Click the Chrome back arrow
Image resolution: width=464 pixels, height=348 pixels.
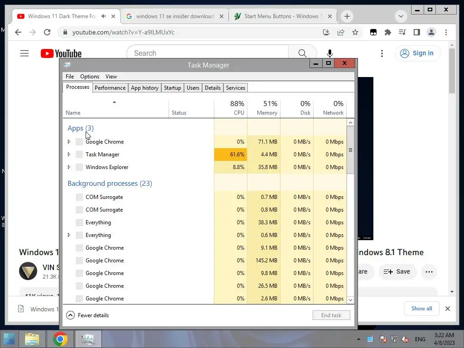tap(18, 32)
